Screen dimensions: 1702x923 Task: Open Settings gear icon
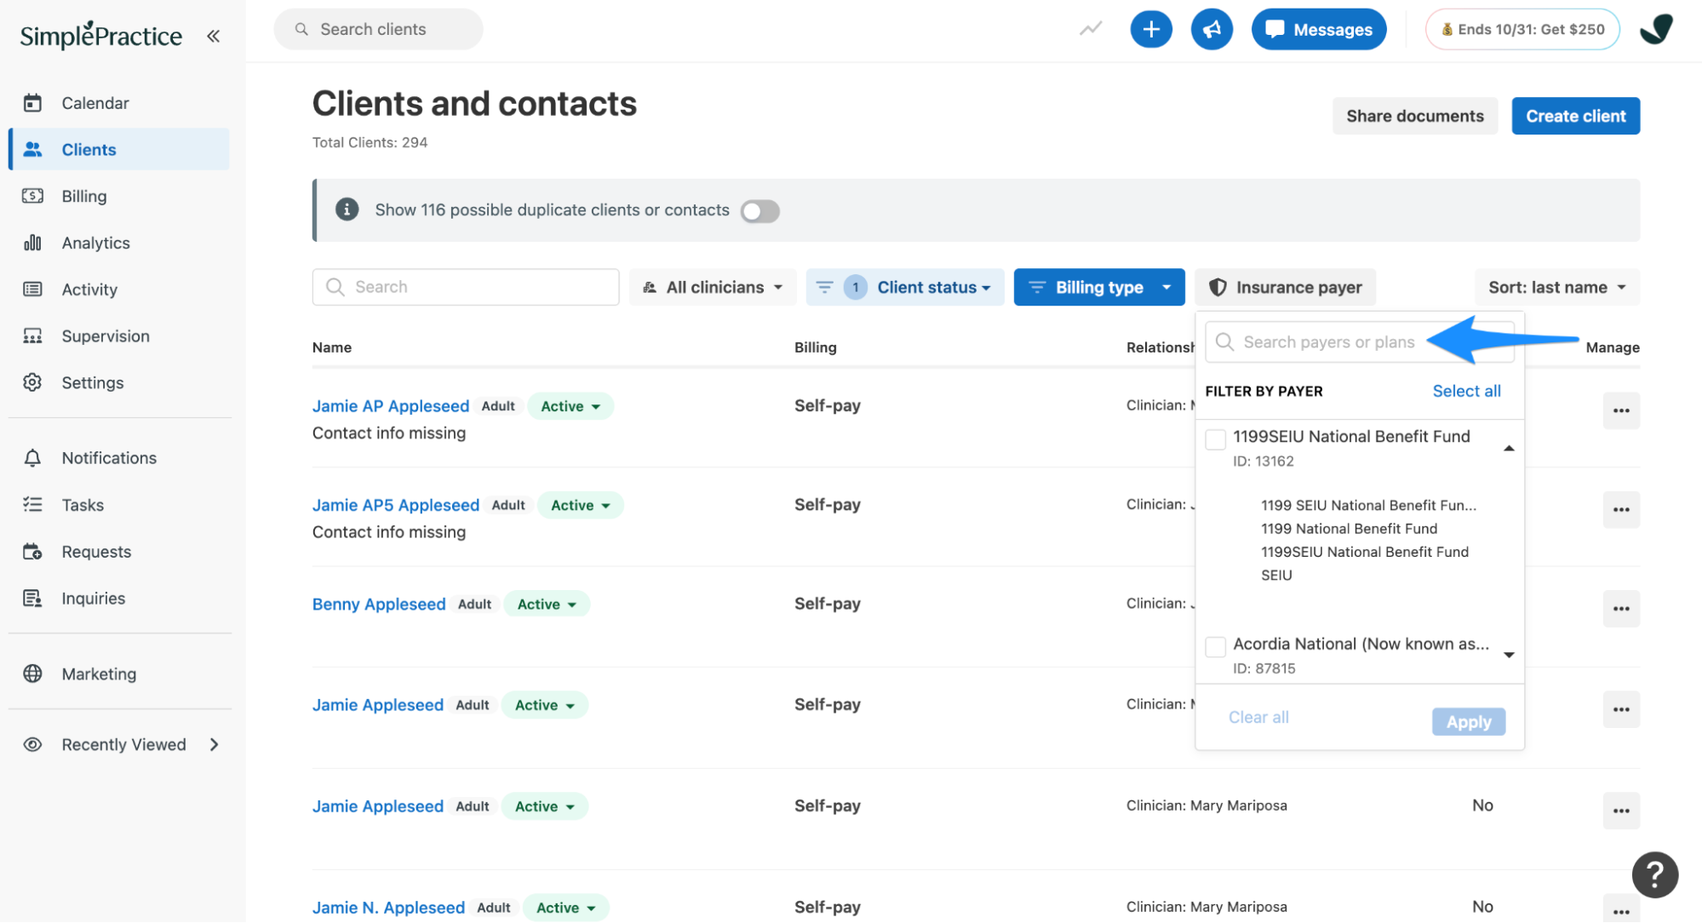pyautogui.click(x=32, y=382)
